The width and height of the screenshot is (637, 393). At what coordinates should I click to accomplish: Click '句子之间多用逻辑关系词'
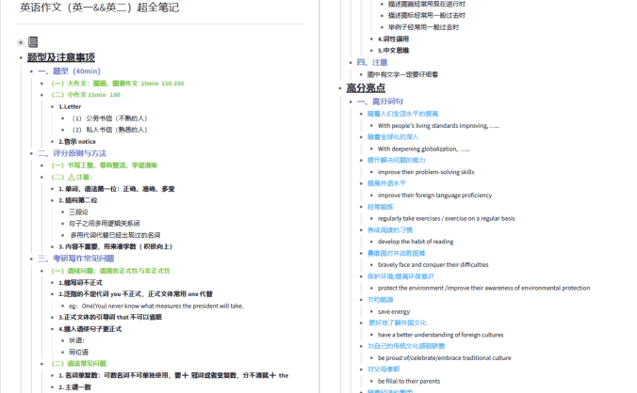pos(105,223)
